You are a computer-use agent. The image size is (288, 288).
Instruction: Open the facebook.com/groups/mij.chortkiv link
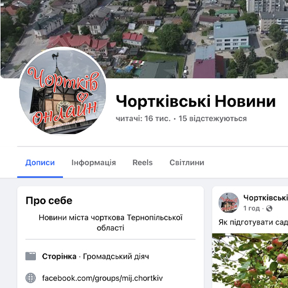[102, 278]
